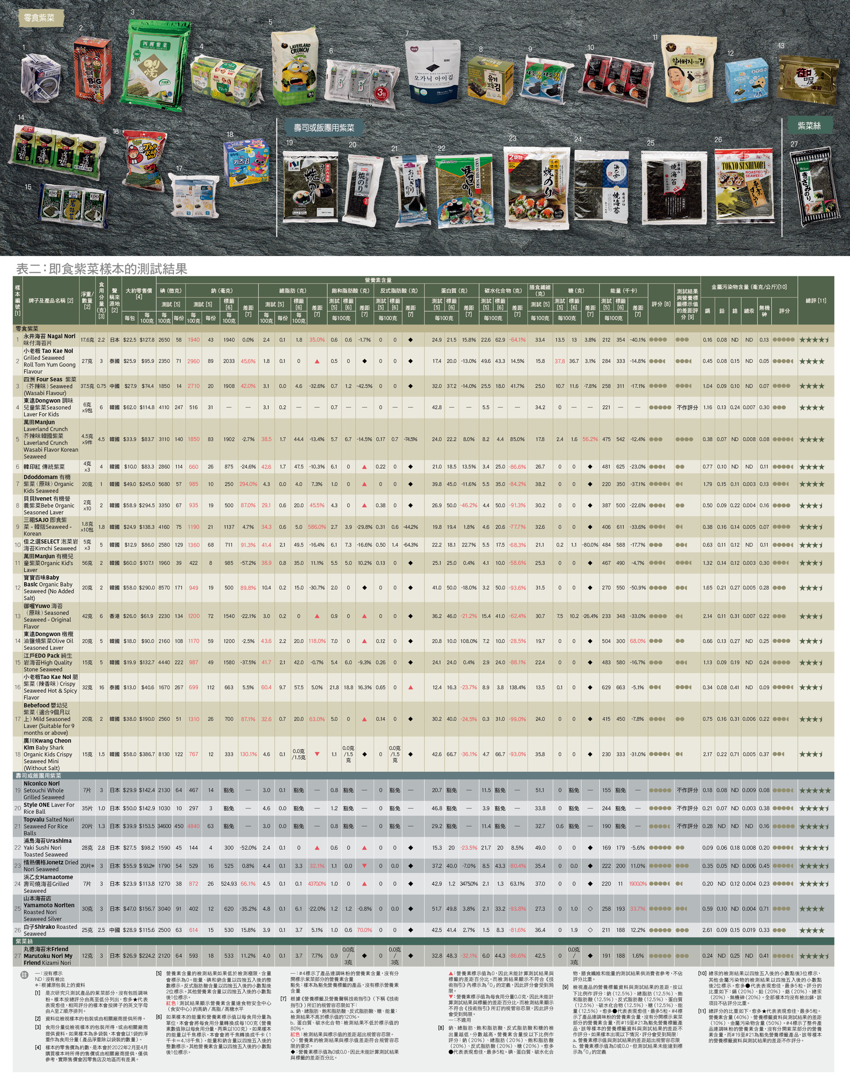
Task: Click the 註 note marker at footnotes start
Action: coord(24,975)
